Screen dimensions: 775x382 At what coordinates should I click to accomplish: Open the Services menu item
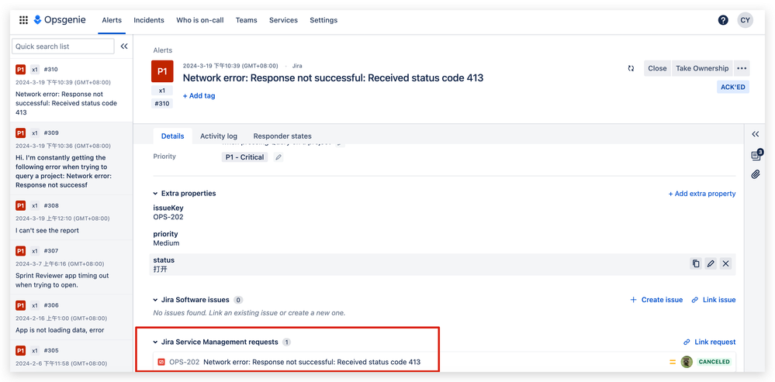pos(283,20)
